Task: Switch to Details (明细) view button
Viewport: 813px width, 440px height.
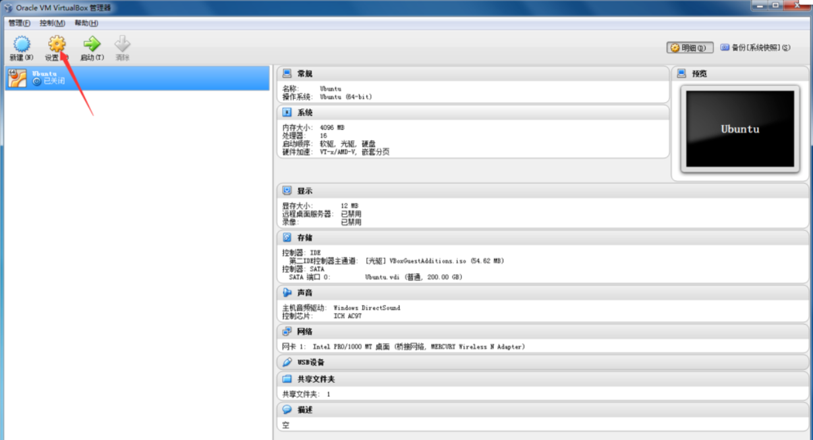Action: tap(690, 47)
